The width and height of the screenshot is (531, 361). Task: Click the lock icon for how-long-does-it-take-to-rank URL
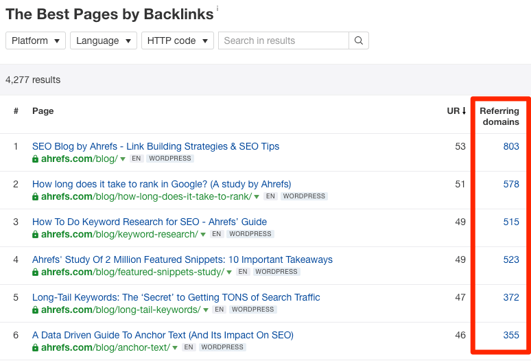[x=35, y=196]
